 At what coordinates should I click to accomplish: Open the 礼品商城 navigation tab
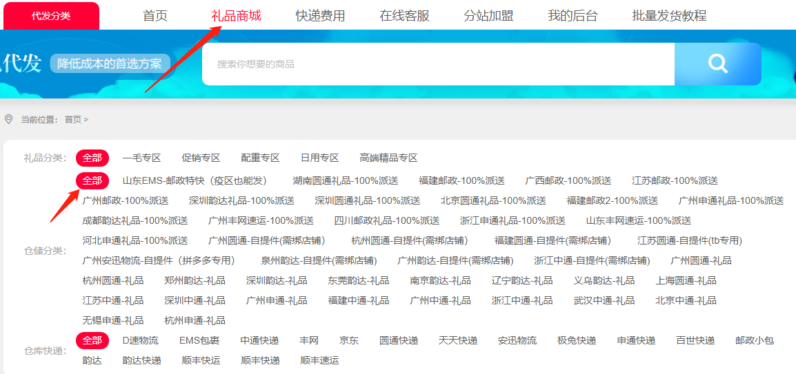pyautogui.click(x=236, y=16)
